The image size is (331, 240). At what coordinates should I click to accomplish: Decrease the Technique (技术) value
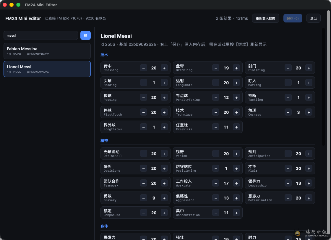tap(216, 112)
